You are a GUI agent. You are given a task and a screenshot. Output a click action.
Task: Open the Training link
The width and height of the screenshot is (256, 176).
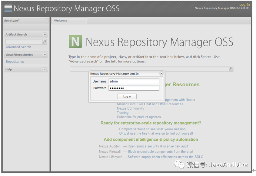pos(123,113)
